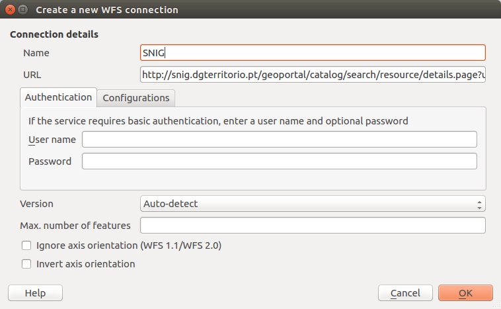Cancel the new WFS connection

[x=405, y=292]
